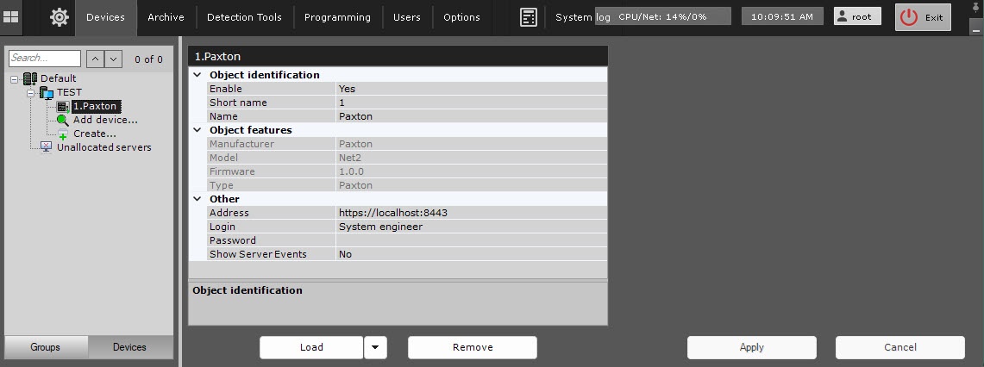Viewport: 984px width, 367px height.
Task: Click the TEST server icon
Action: [x=47, y=92]
